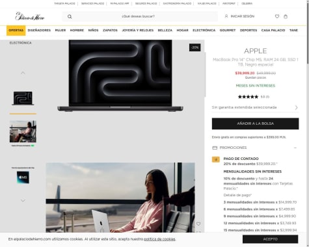Open the Zapatos menu
This screenshot has width=309, height=247.
[110, 31]
